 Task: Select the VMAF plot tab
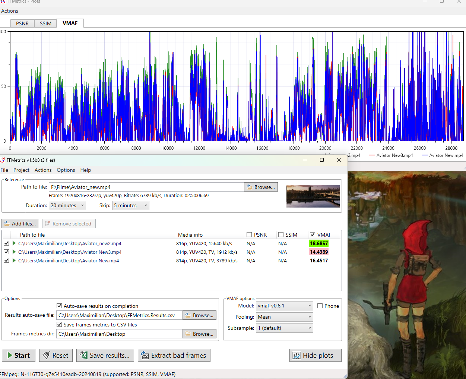click(x=70, y=23)
